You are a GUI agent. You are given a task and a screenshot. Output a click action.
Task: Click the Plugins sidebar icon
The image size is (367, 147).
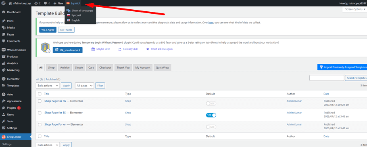[x=4, y=108]
